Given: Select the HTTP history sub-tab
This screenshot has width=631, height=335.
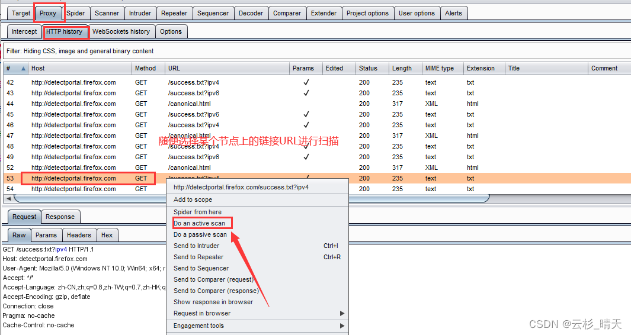Looking at the screenshot, I should click(x=65, y=31).
